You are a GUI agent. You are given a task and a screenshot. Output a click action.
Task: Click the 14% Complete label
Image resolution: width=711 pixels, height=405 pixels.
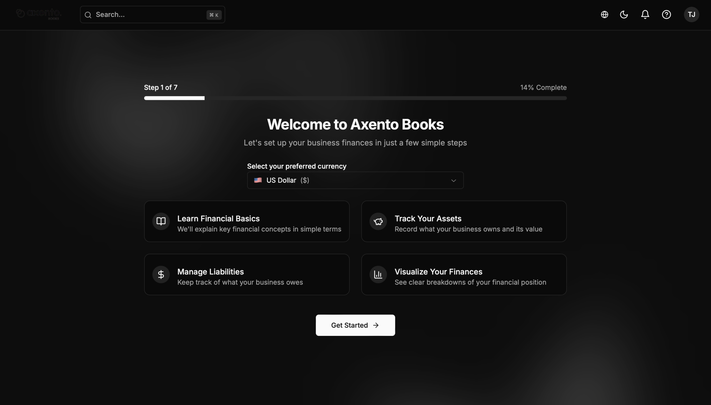click(x=543, y=88)
